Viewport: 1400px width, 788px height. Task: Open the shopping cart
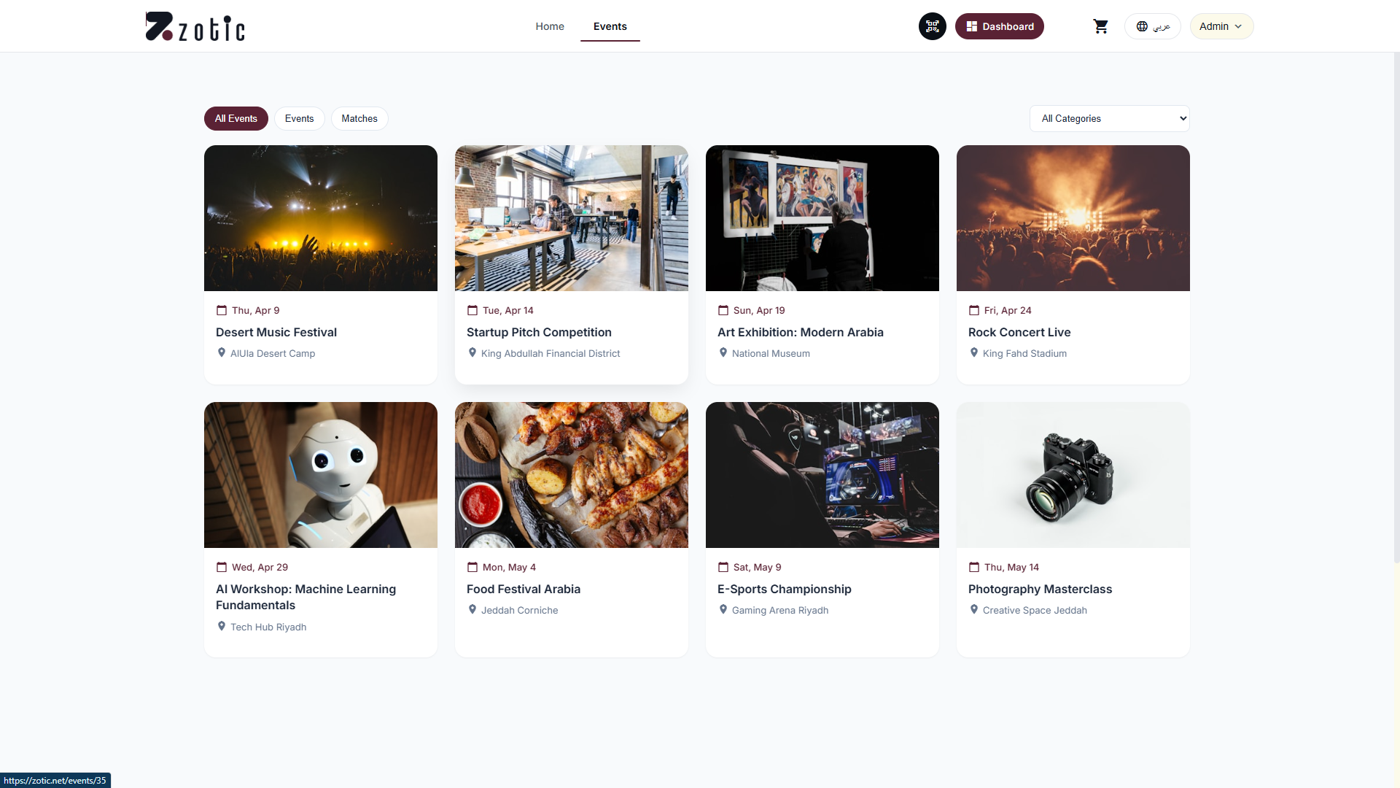(x=1101, y=26)
